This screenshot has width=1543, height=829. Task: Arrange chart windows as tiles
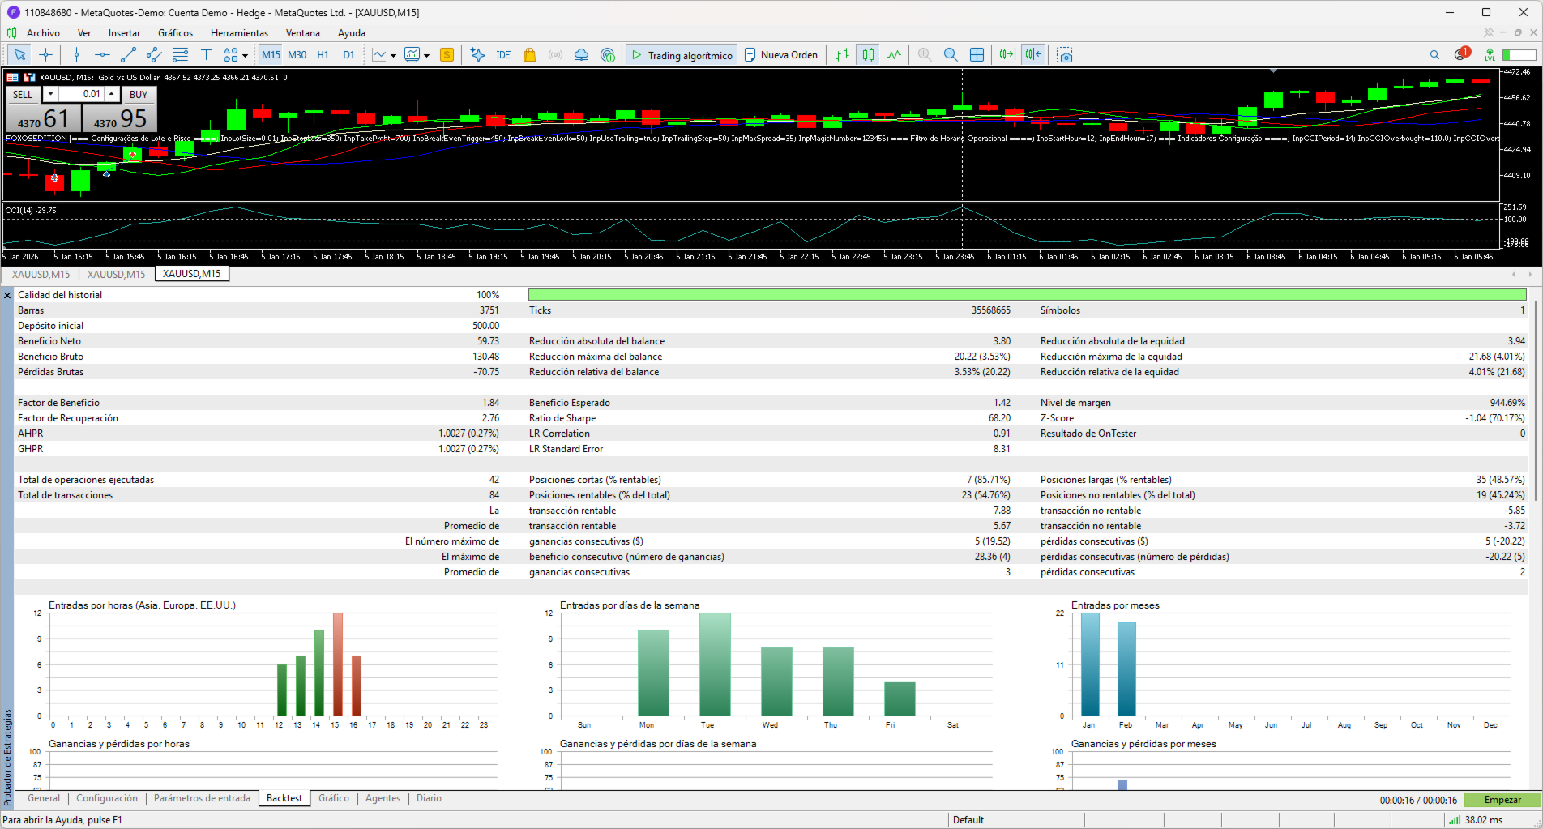click(977, 55)
